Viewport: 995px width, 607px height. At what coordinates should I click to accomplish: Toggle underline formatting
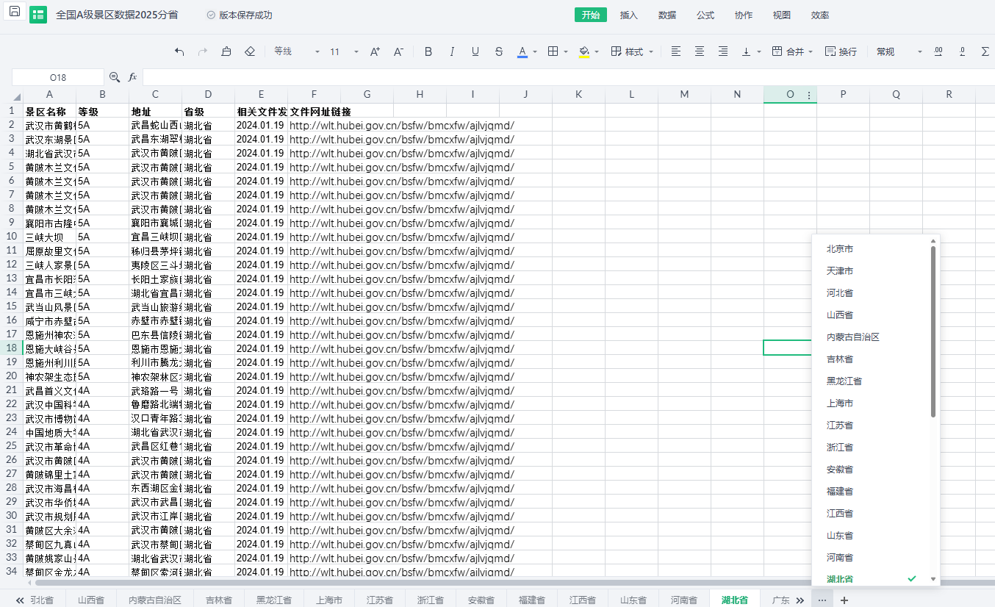click(x=475, y=51)
